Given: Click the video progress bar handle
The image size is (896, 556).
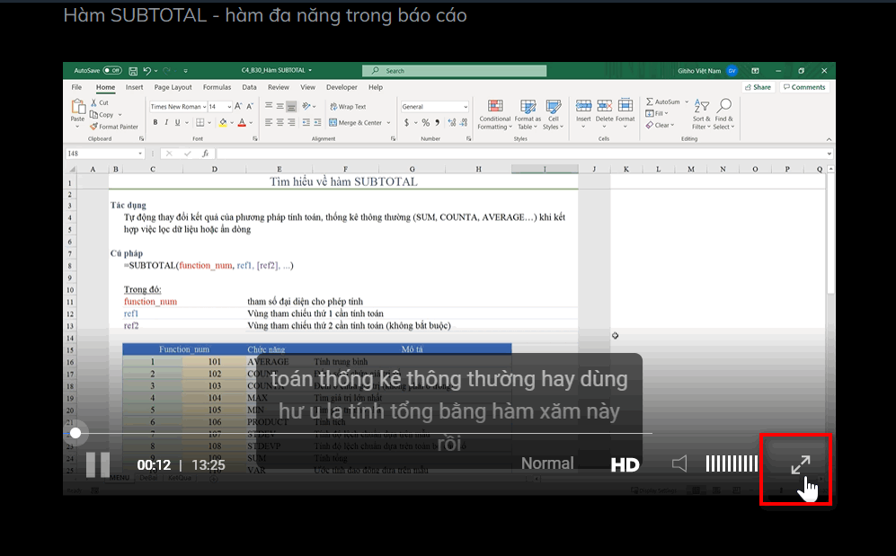Looking at the screenshot, I should pos(75,433).
